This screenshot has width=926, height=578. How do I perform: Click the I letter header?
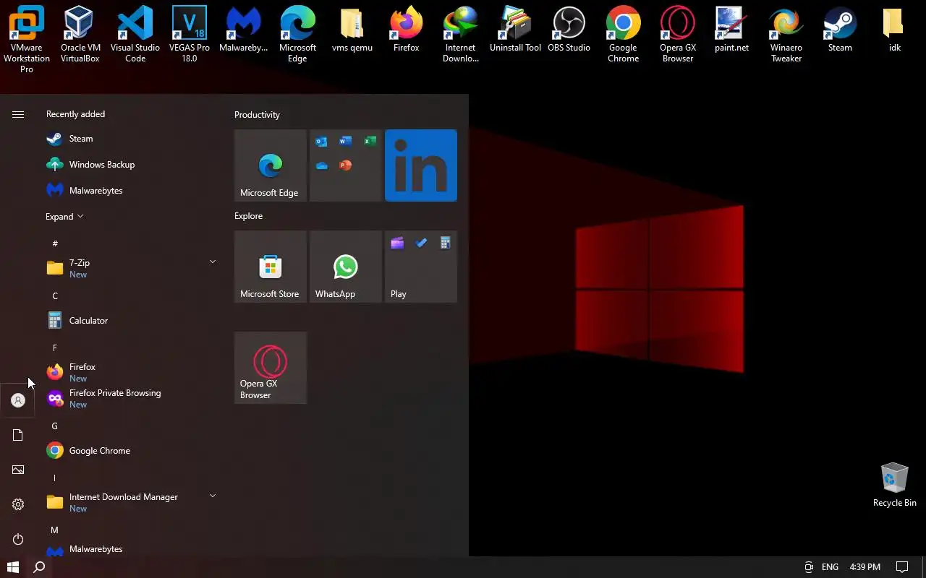[55, 478]
